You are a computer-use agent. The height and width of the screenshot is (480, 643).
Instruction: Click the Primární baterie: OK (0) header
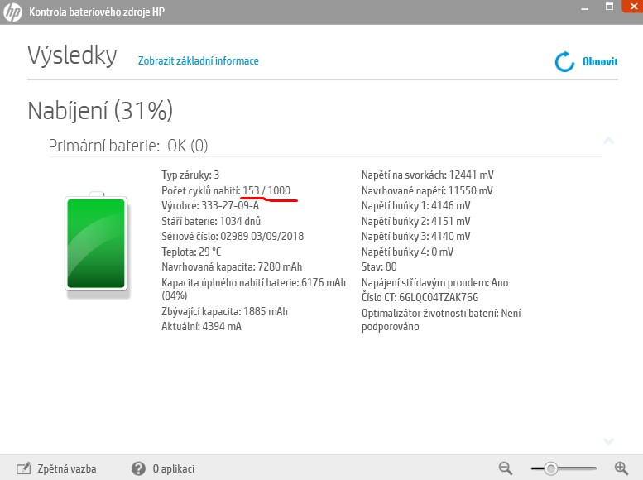128,146
